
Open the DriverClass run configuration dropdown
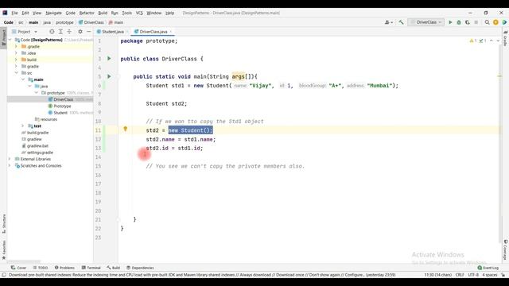426,22
